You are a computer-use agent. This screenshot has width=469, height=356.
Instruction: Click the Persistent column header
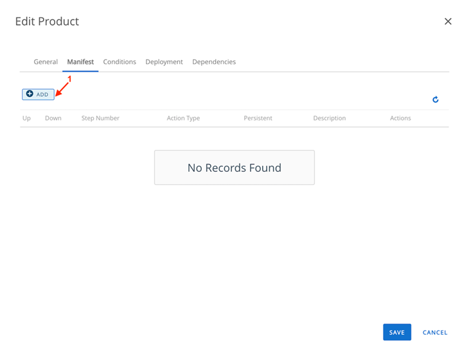(258, 118)
